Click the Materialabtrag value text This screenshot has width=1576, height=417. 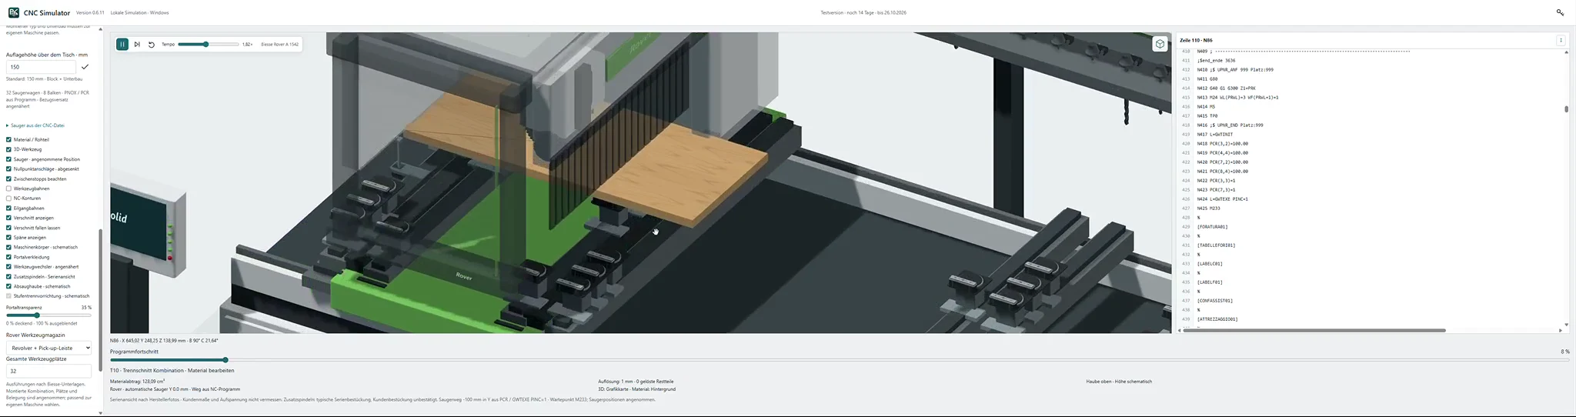click(137, 381)
